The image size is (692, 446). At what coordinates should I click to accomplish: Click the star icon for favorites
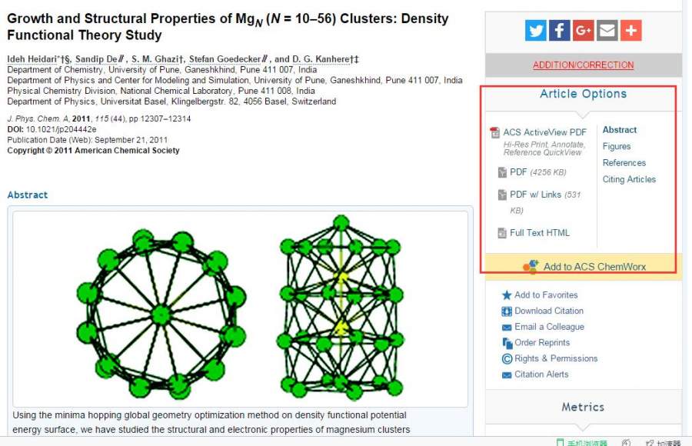507,295
